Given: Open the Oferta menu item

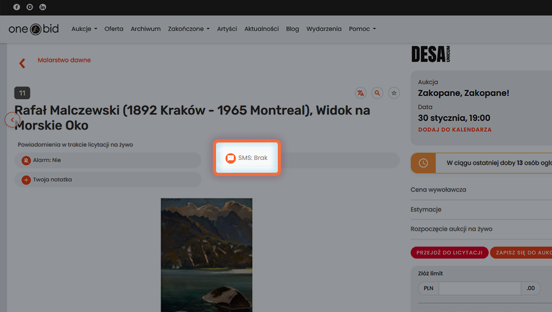Looking at the screenshot, I should [114, 29].
